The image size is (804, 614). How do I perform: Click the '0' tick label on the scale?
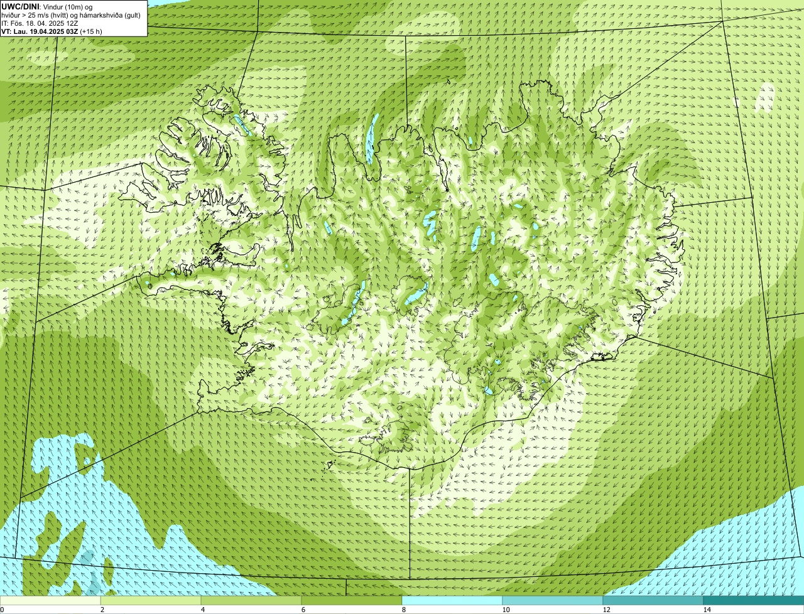2,610
